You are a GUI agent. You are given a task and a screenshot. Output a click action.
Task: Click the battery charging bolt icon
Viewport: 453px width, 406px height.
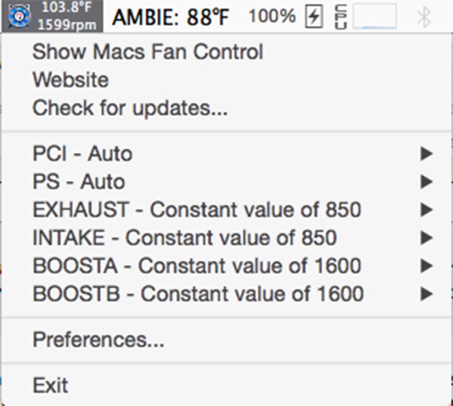(x=314, y=16)
